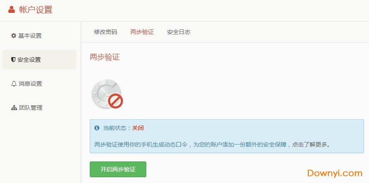
Task: Switch to the 两步验证 tab
Action: click(142, 32)
